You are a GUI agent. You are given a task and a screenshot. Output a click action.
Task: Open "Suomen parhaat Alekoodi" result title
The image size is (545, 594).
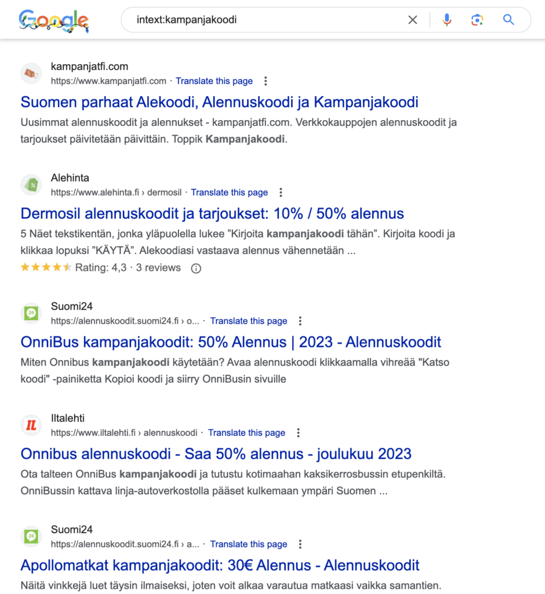[x=219, y=102]
